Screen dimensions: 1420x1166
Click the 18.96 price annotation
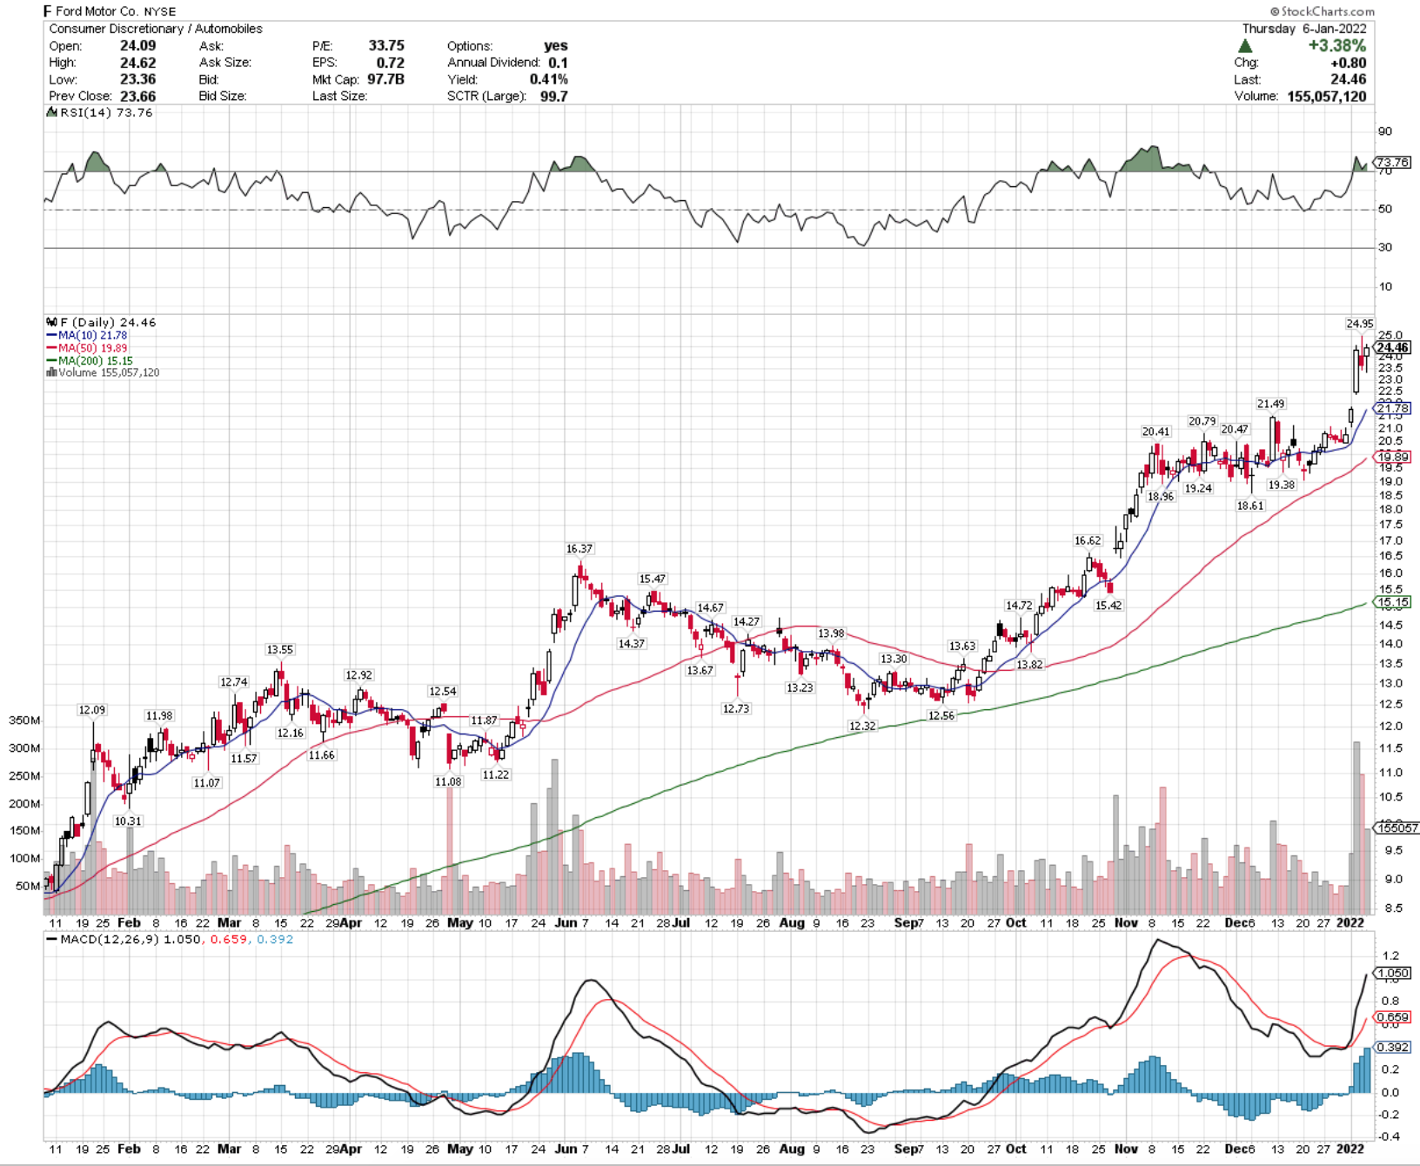(1161, 497)
